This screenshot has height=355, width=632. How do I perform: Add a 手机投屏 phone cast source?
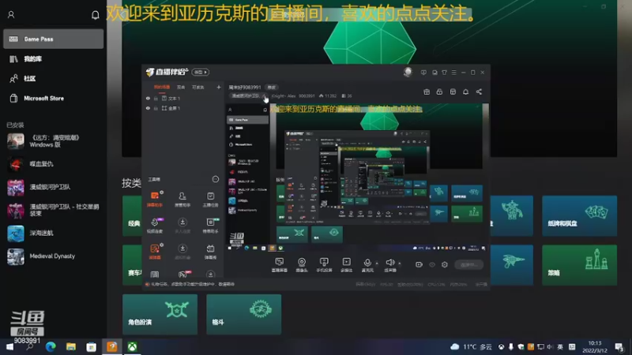point(324,265)
